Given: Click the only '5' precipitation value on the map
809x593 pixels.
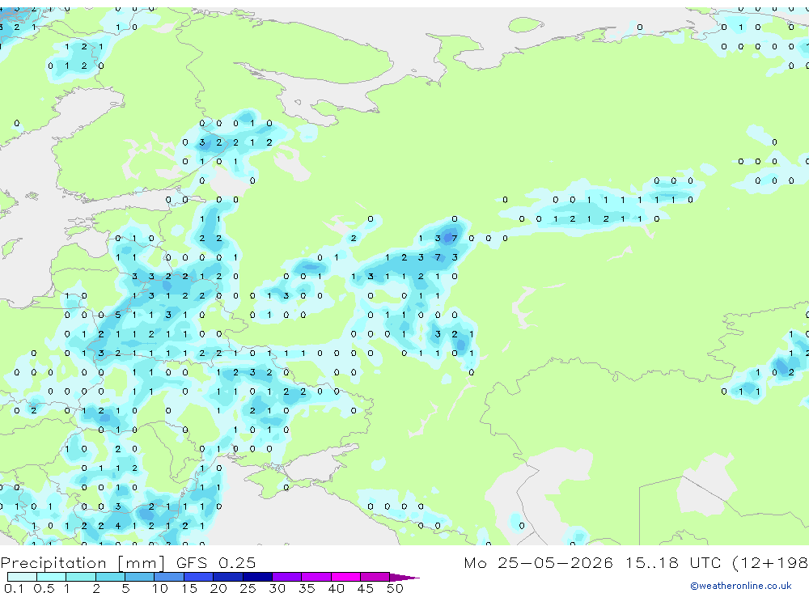Looking at the screenshot, I should [x=118, y=315].
